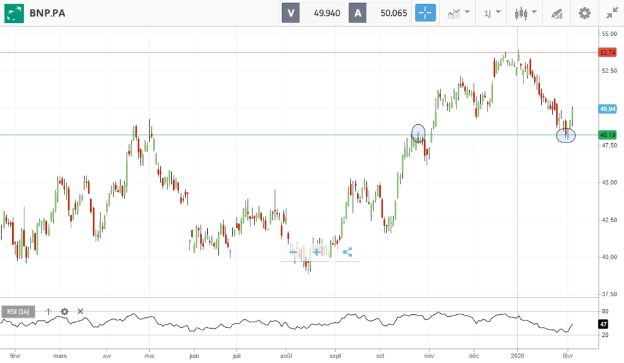
Task: Click the RSI 20 level label
Action: click(605, 335)
